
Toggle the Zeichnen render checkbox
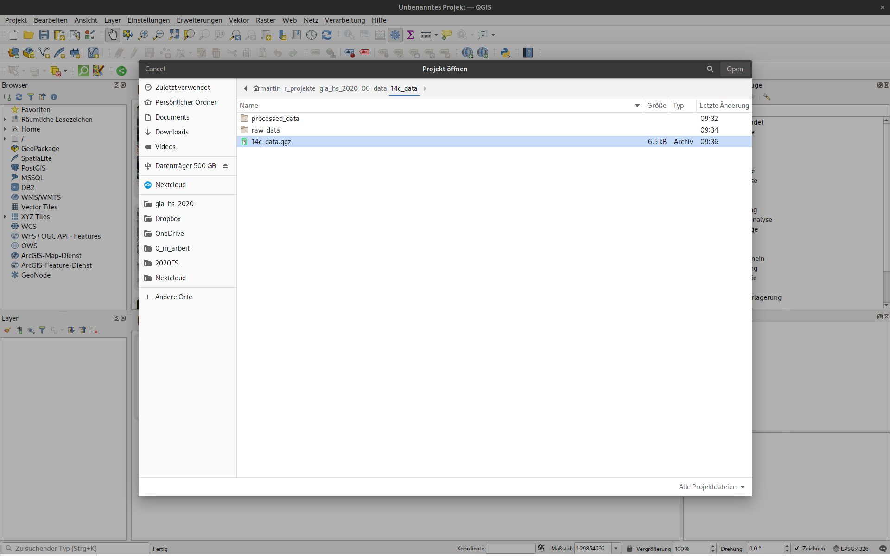click(797, 548)
